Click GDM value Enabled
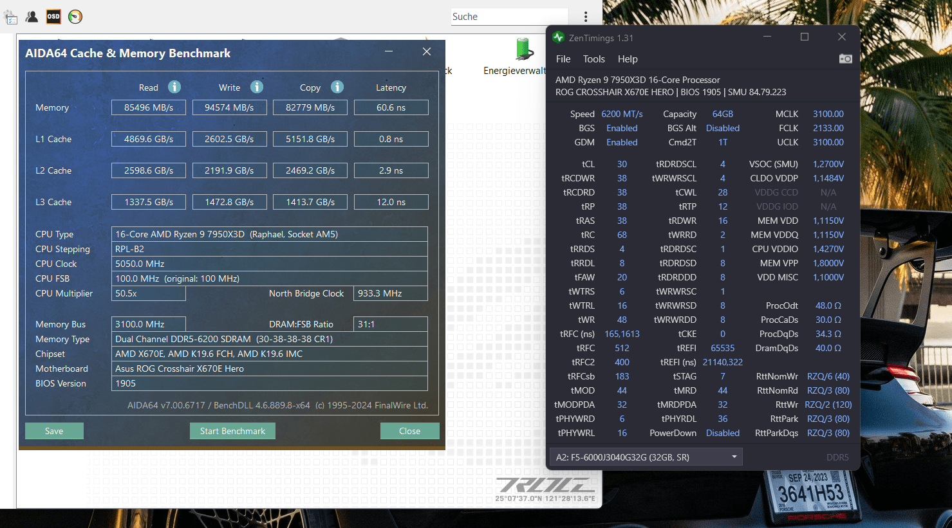952x528 pixels. 622,142
